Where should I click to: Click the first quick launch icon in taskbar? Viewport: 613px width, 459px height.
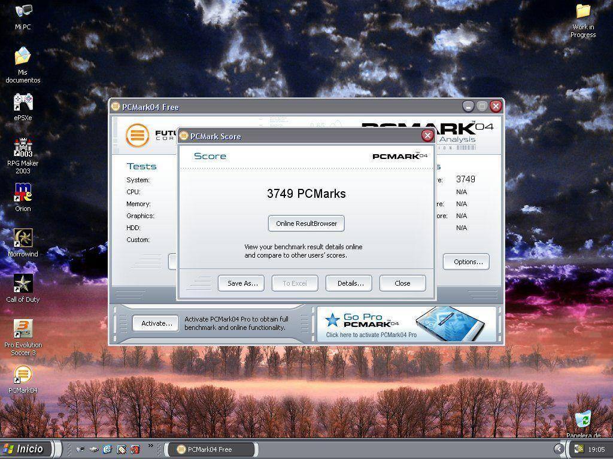point(80,449)
